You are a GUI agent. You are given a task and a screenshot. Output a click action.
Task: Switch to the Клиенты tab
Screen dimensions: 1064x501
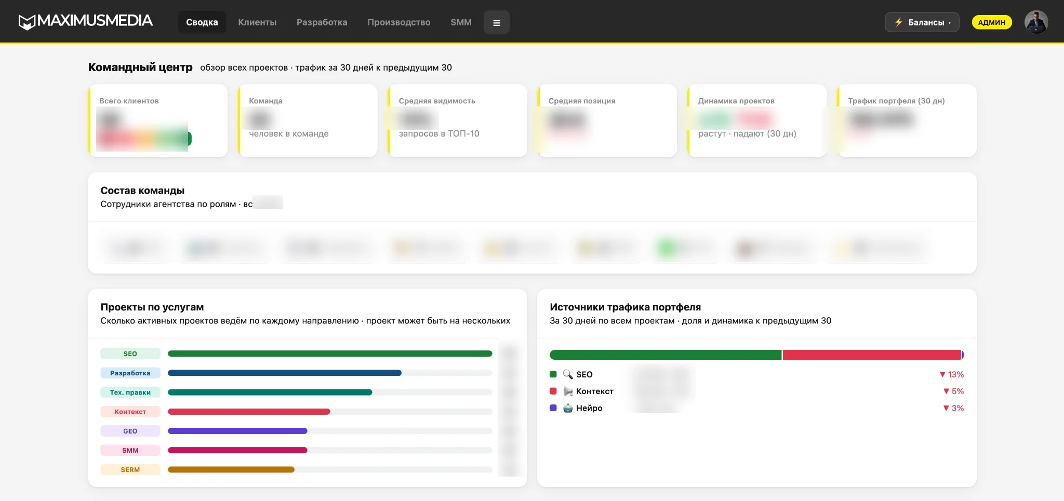click(x=257, y=22)
